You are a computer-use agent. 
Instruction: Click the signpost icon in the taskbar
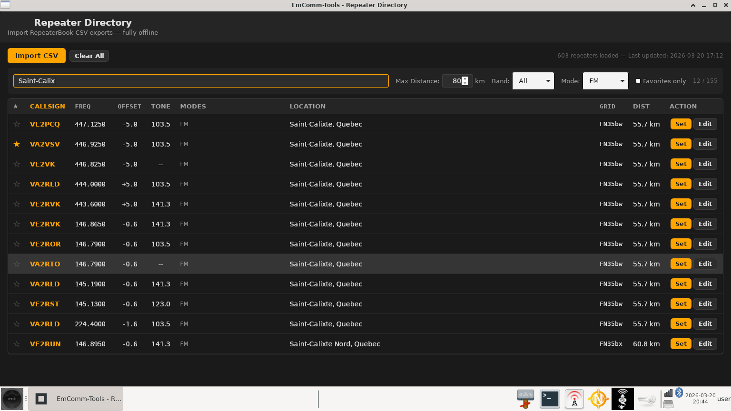(525, 399)
